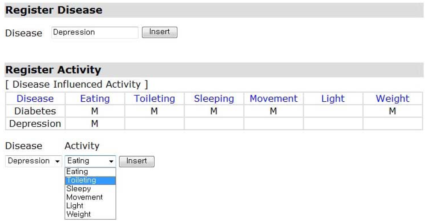The image size is (427, 223).
Task: Open the Depression disease dropdown
Action: tap(34, 161)
